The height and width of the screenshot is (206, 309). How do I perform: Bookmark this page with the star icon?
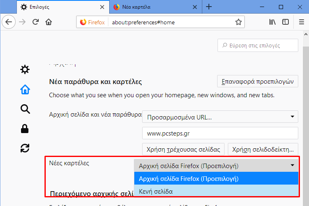(x=238, y=22)
